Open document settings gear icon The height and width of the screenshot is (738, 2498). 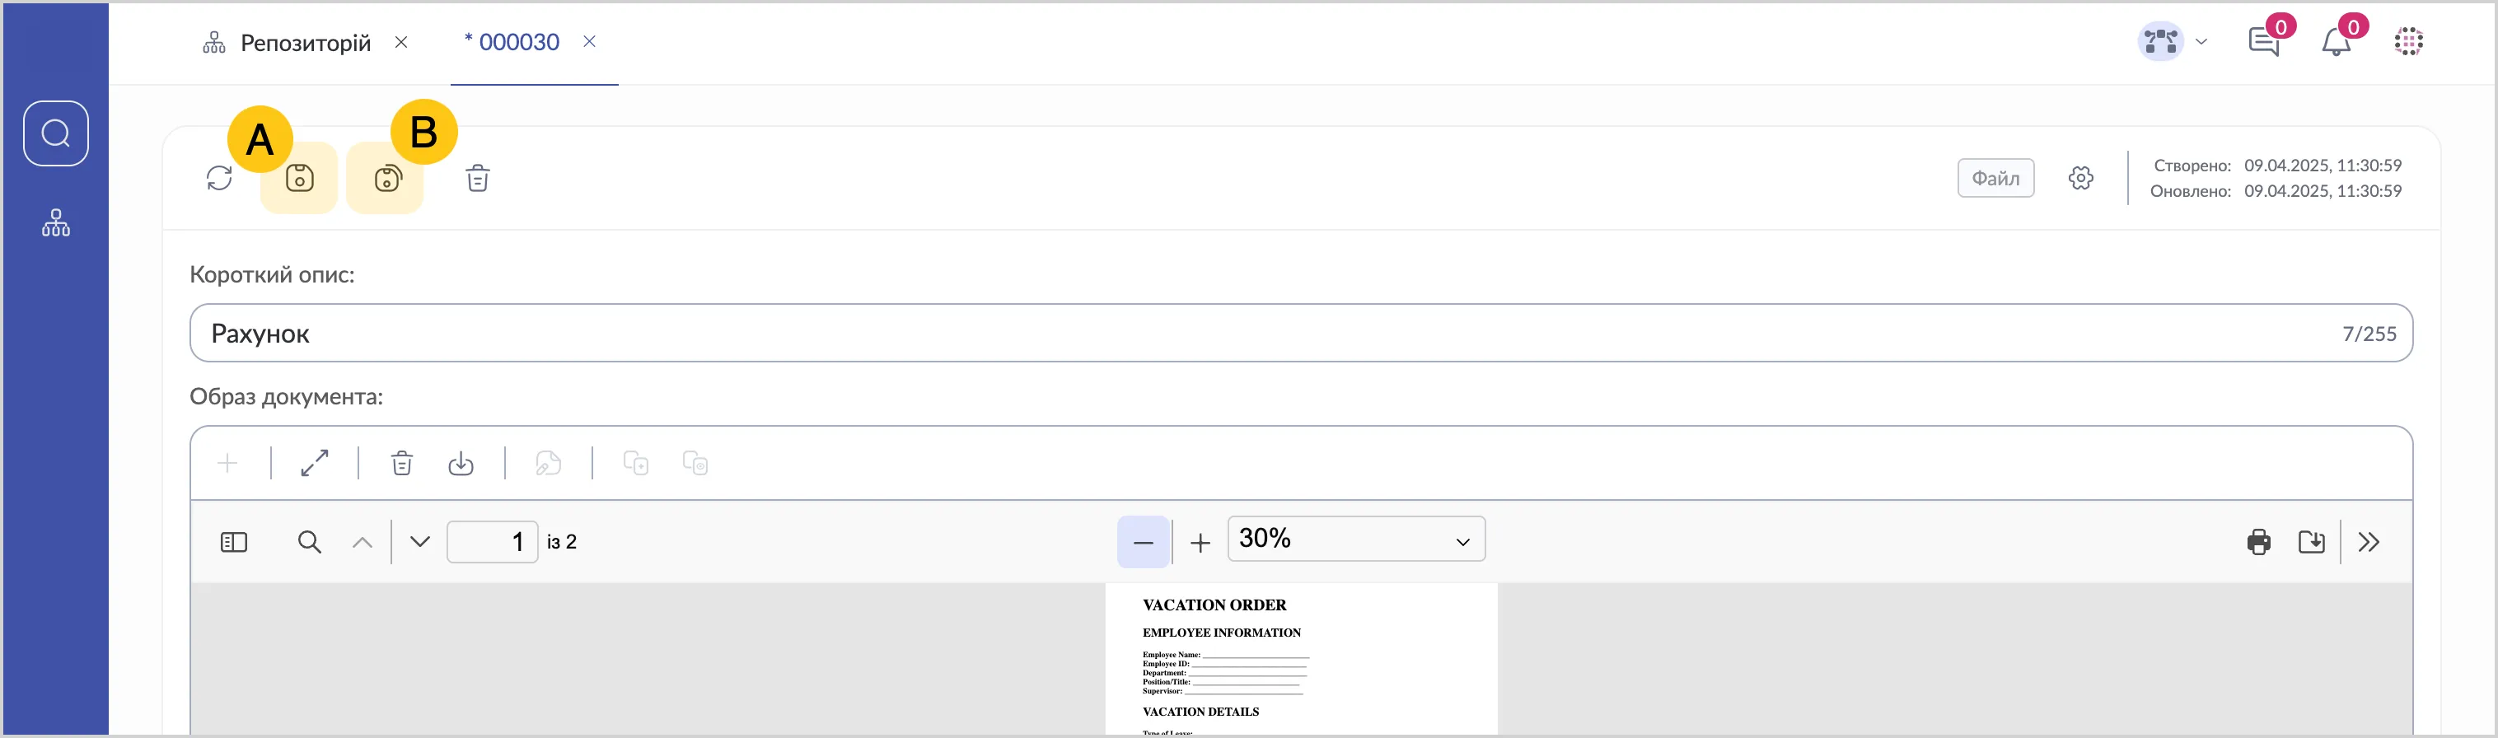coord(2080,179)
